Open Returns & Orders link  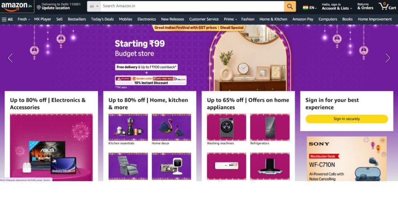coord(365,6)
